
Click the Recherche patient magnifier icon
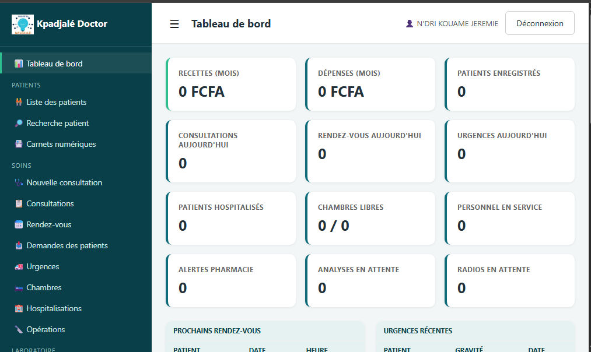(19, 123)
